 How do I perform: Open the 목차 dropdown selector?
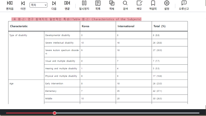coord(38,5)
